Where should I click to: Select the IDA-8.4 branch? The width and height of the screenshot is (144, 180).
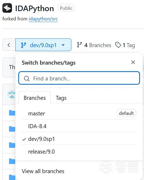[79, 126]
